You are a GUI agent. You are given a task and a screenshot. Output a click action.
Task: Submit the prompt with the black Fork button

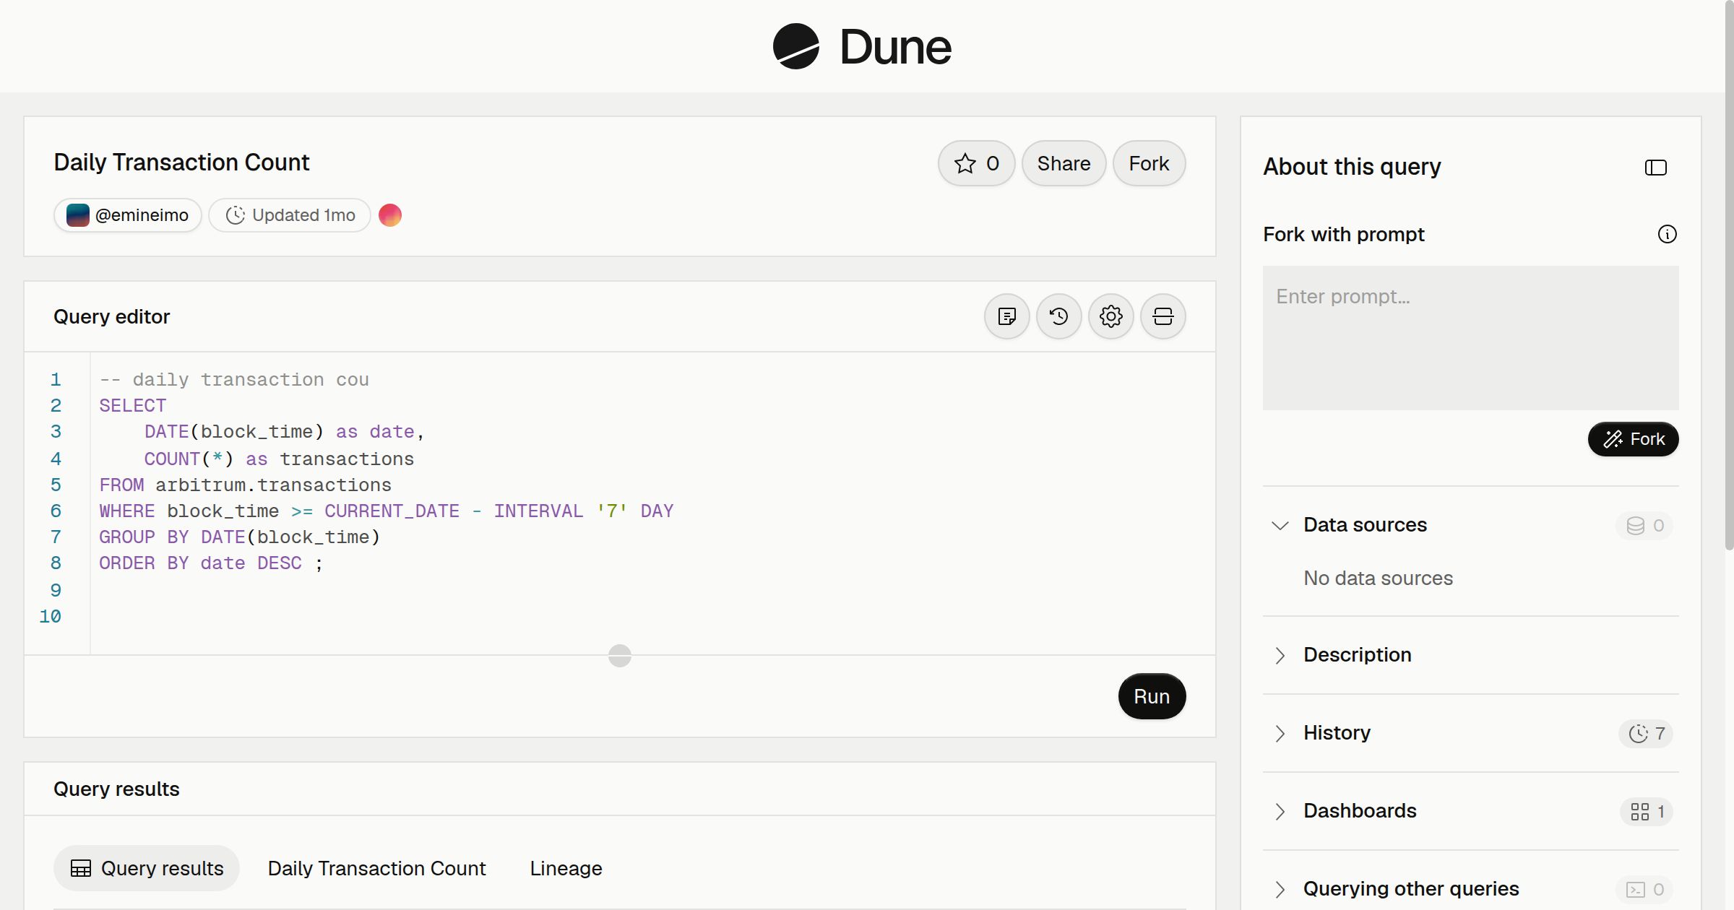point(1633,439)
